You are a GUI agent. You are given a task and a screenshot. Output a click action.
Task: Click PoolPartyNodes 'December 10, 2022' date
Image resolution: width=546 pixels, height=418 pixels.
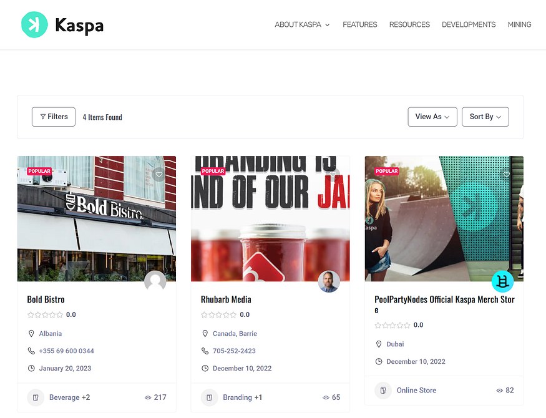tap(416, 361)
